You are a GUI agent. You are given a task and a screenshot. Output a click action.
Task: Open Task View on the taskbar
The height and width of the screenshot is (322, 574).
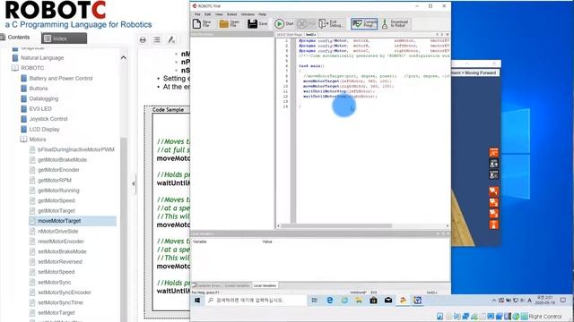(314, 301)
